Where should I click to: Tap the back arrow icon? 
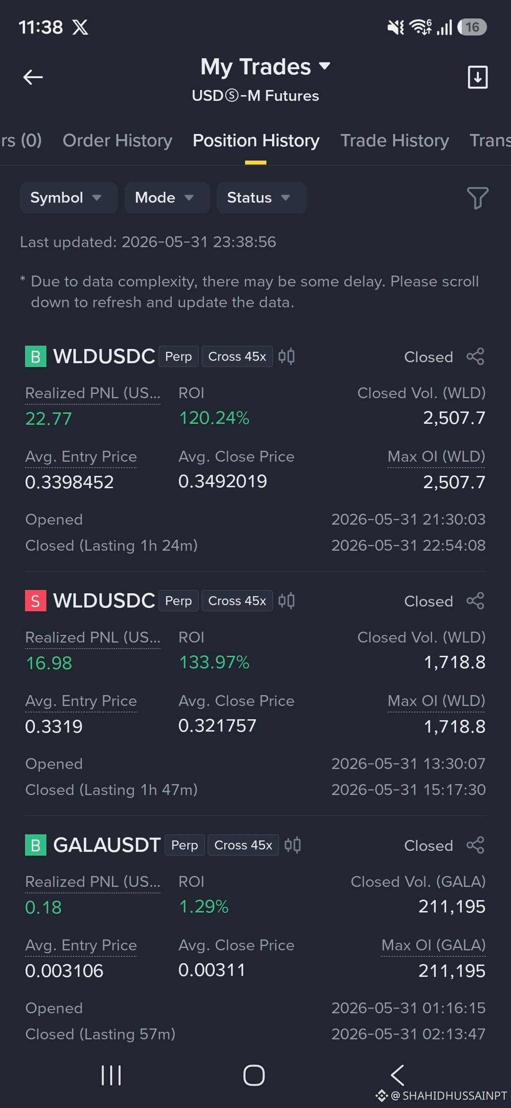(33, 77)
